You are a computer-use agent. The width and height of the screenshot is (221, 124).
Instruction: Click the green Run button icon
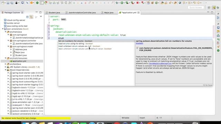click(122, 3)
